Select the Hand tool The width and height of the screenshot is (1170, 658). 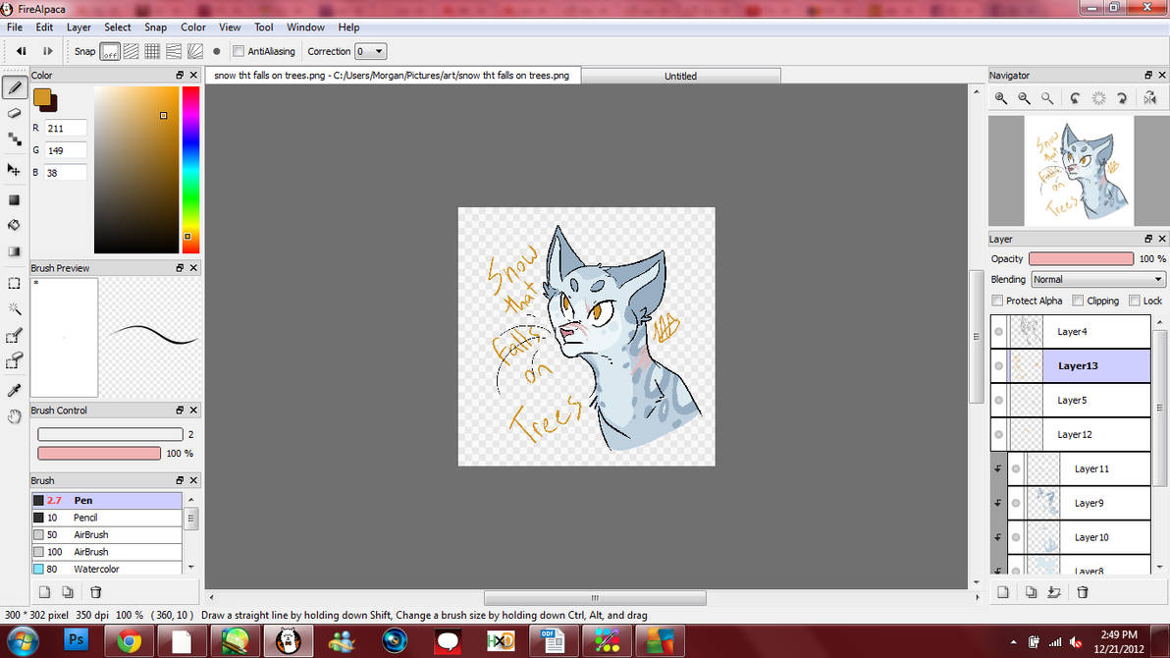coord(14,416)
